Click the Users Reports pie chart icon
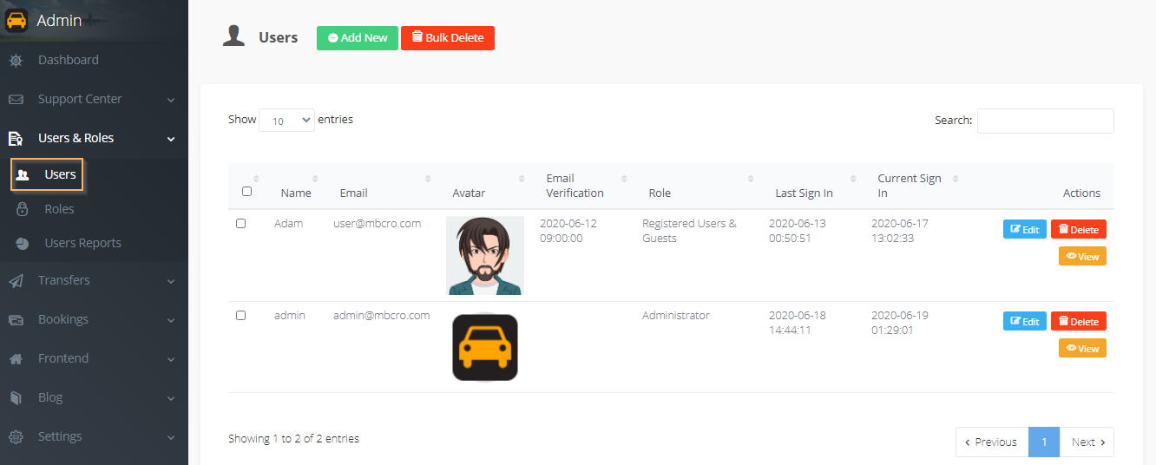The height and width of the screenshot is (465, 1156). pos(24,244)
